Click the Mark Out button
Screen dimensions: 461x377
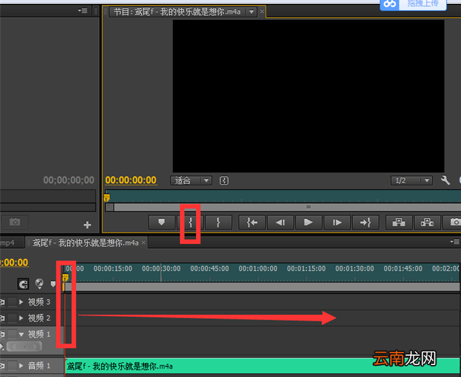point(219,222)
